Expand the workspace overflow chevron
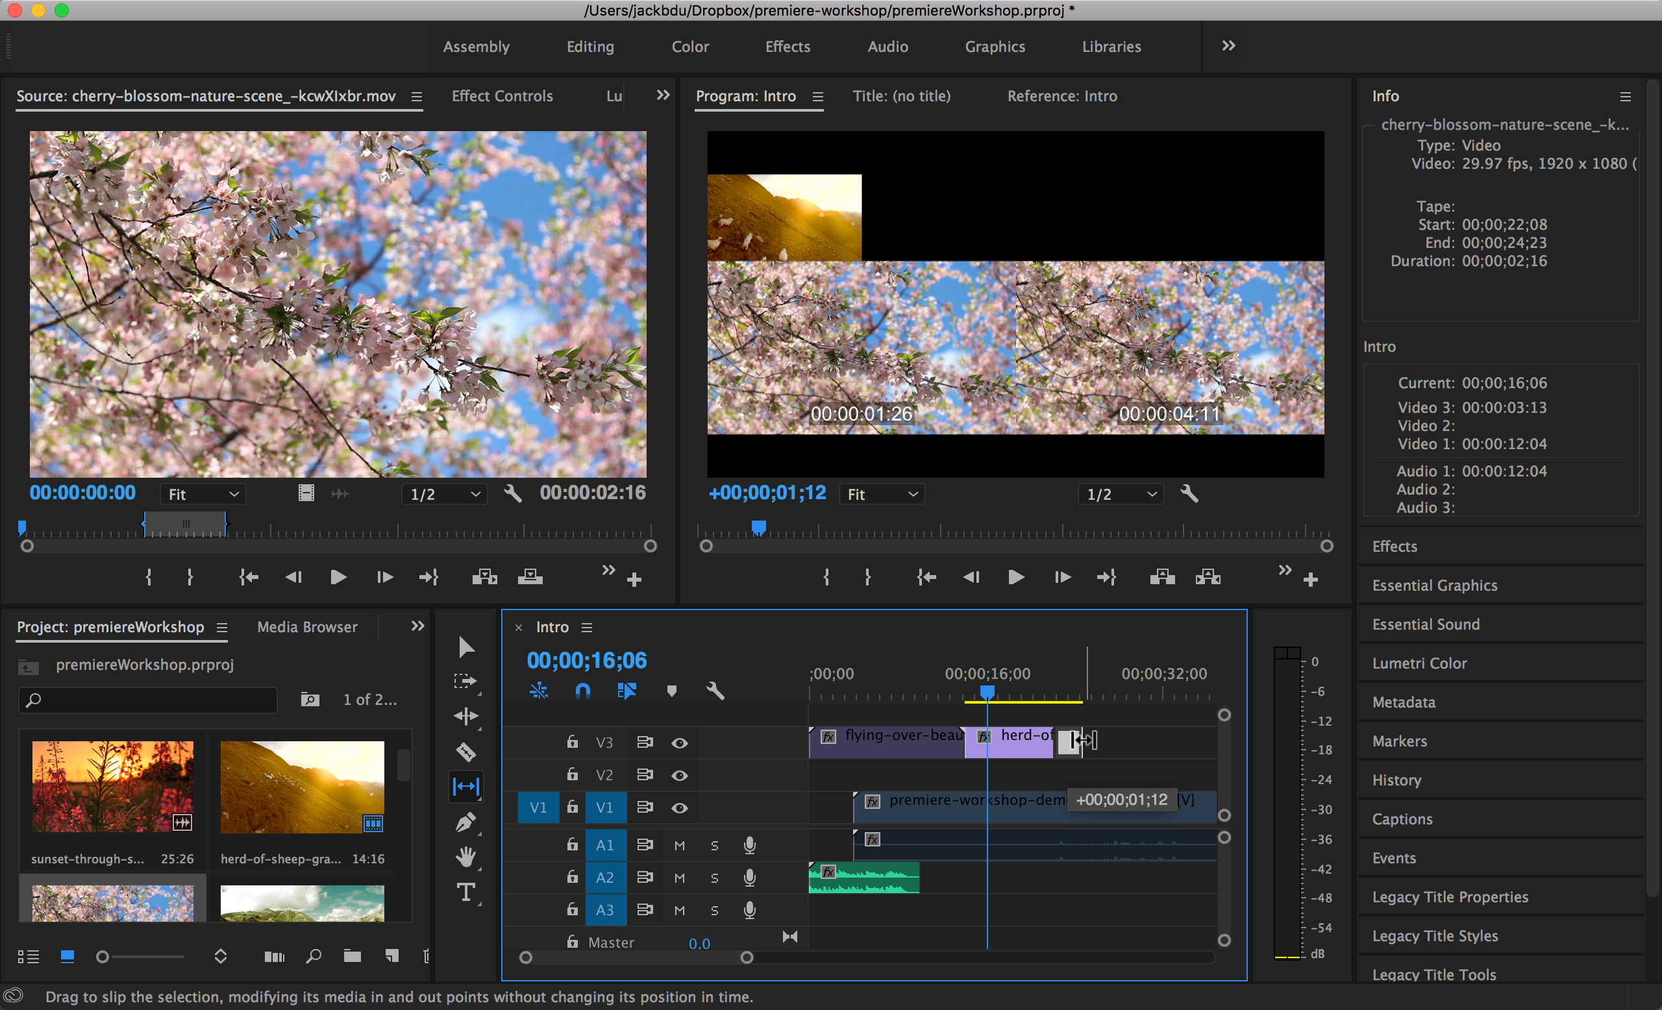Screen dimensions: 1662x1010 tap(1228, 46)
